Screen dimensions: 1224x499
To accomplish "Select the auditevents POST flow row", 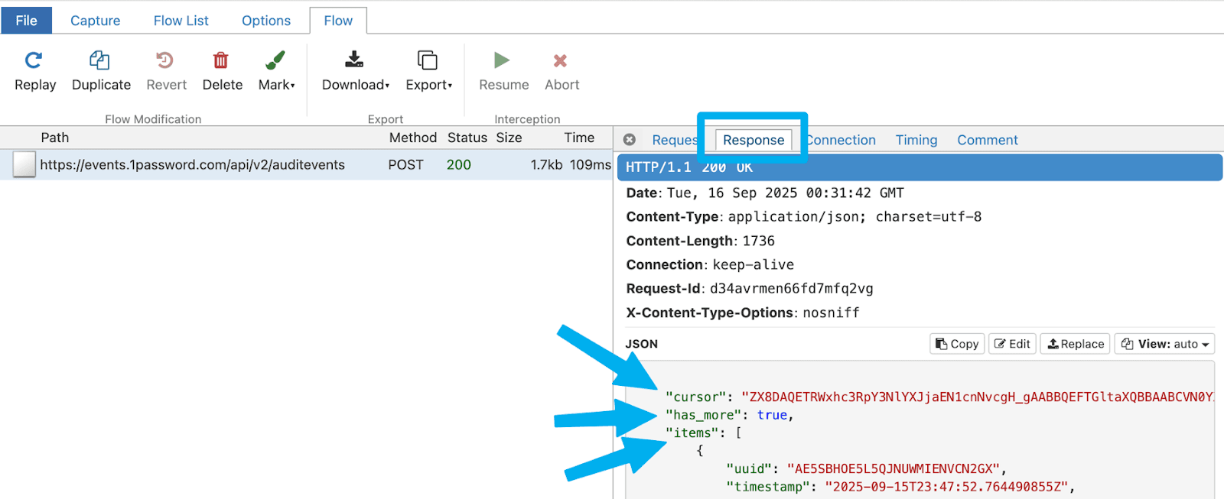I will pos(192,165).
